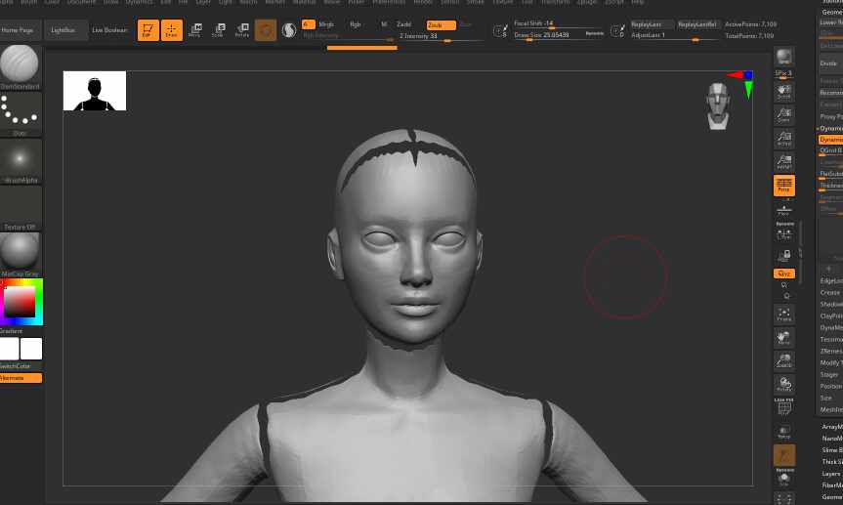The width and height of the screenshot is (843, 505).
Task: Select the Rotate transform tool
Action: click(240, 30)
